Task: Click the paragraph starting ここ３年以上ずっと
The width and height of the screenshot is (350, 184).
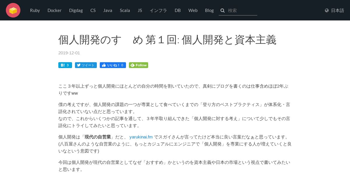Action: click(175, 90)
